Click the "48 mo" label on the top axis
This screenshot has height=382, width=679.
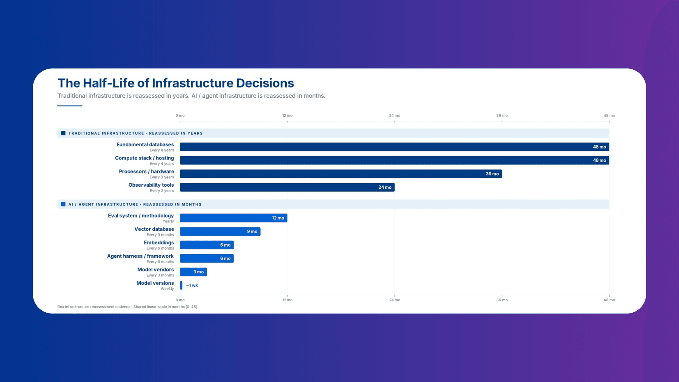tap(609, 115)
